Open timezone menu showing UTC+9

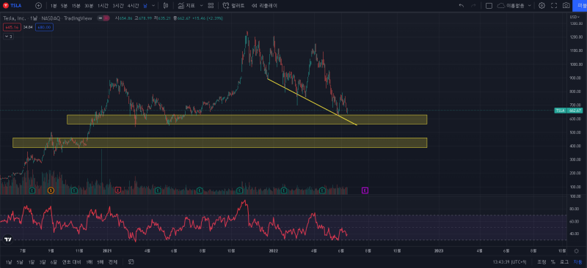509,261
